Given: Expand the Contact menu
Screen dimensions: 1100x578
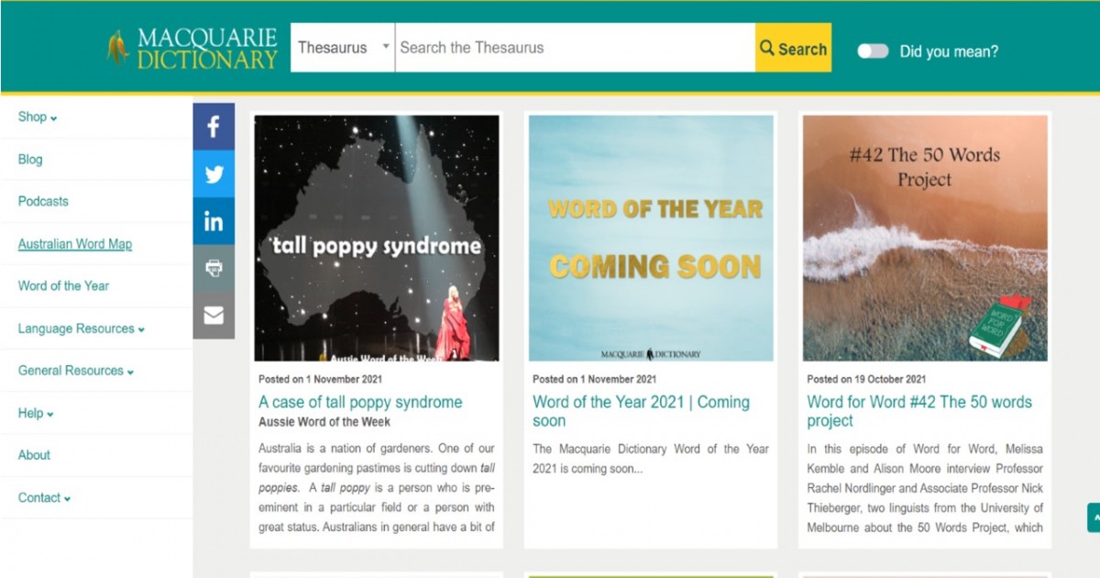Looking at the screenshot, I should 44,497.
